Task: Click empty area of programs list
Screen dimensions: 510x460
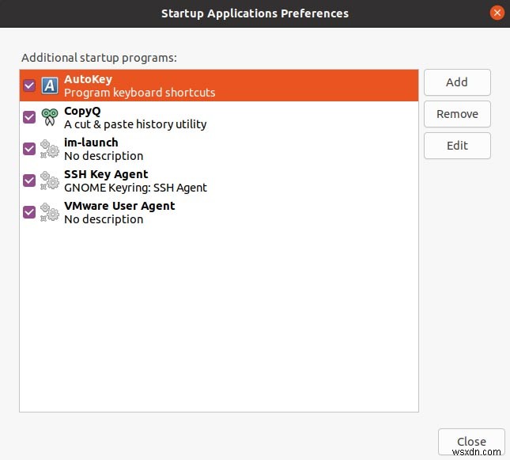Action: (219, 319)
